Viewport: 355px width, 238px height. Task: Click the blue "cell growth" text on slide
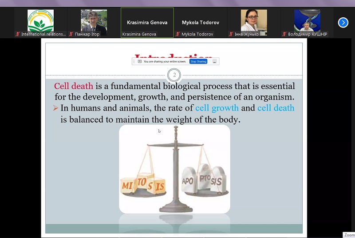217,108
